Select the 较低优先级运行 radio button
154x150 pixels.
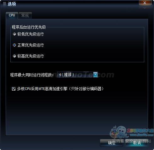[14, 34]
